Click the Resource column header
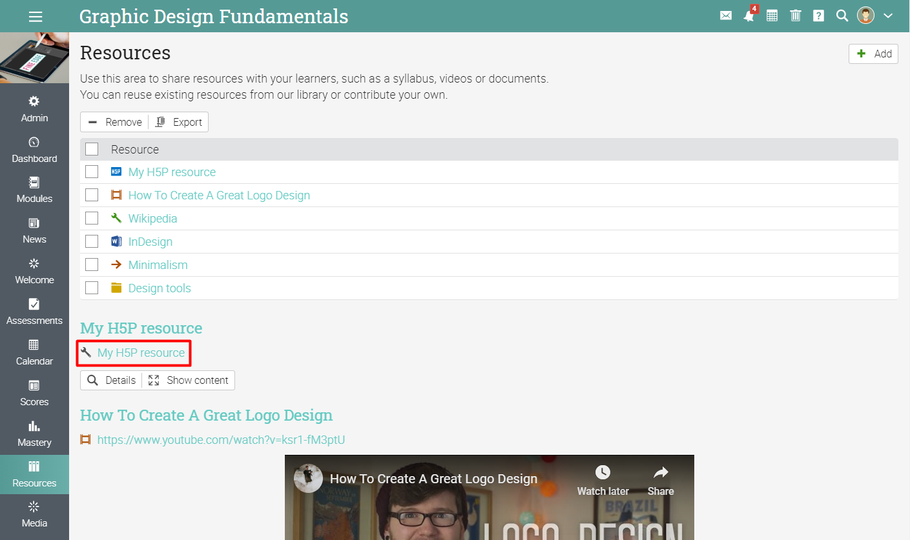 pyautogui.click(x=135, y=150)
